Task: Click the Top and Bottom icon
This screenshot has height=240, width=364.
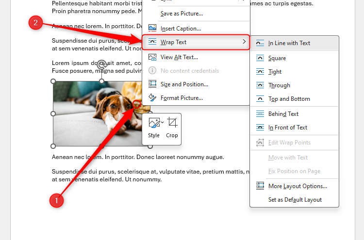Action: pyautogui.click(x=260, y=99)
